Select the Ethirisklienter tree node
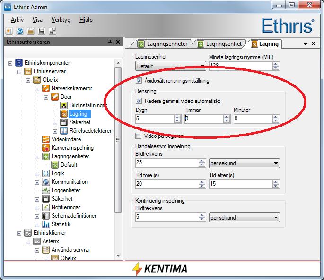This screenshot has width=324, height=280. point(50,233)
